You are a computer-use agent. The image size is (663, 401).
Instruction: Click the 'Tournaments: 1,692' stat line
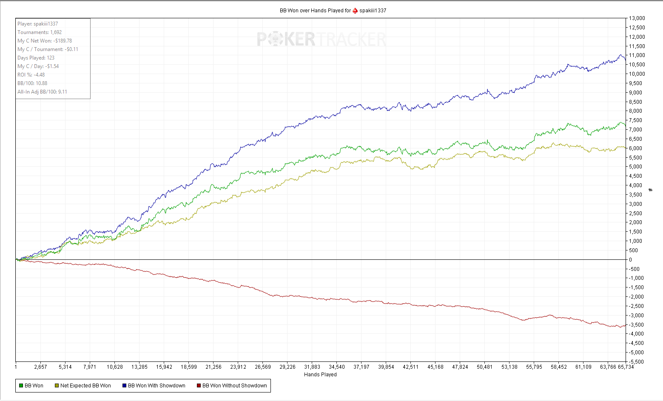tap(40, 32)
